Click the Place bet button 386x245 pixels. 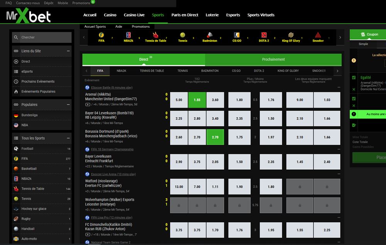tap(369, 157)
